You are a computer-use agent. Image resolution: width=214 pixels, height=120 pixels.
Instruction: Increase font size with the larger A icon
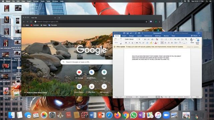[x=145, y=39]
